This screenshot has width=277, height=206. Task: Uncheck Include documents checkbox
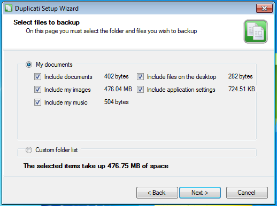pos(37,77)
